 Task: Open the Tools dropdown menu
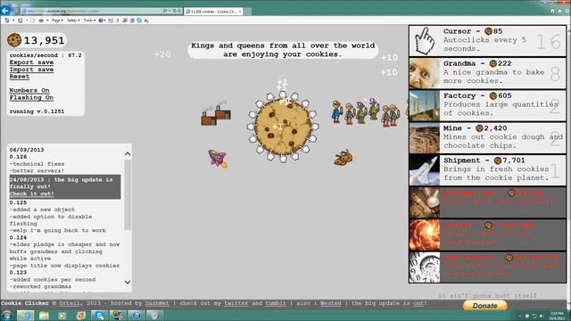(89, 21)
